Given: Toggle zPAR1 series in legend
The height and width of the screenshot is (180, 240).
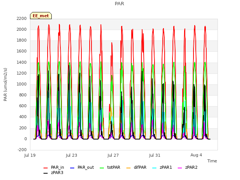Looking at the screenshot, I should pyautogui.click(x=162, y=168).
